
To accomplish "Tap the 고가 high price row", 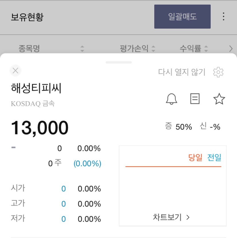I will click(56, 204).
